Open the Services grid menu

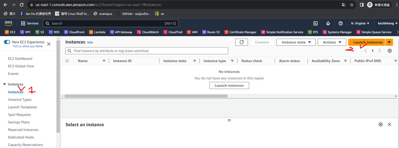coord(30,23)
